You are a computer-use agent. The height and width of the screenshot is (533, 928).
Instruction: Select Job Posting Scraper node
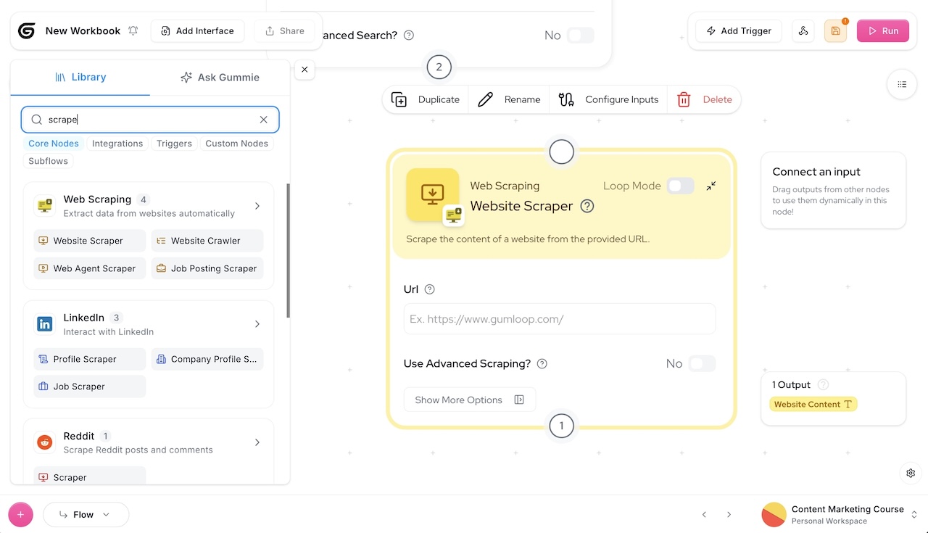207,268
